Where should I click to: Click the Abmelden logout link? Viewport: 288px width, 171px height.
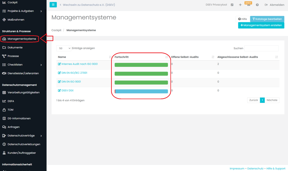[275, 5]
